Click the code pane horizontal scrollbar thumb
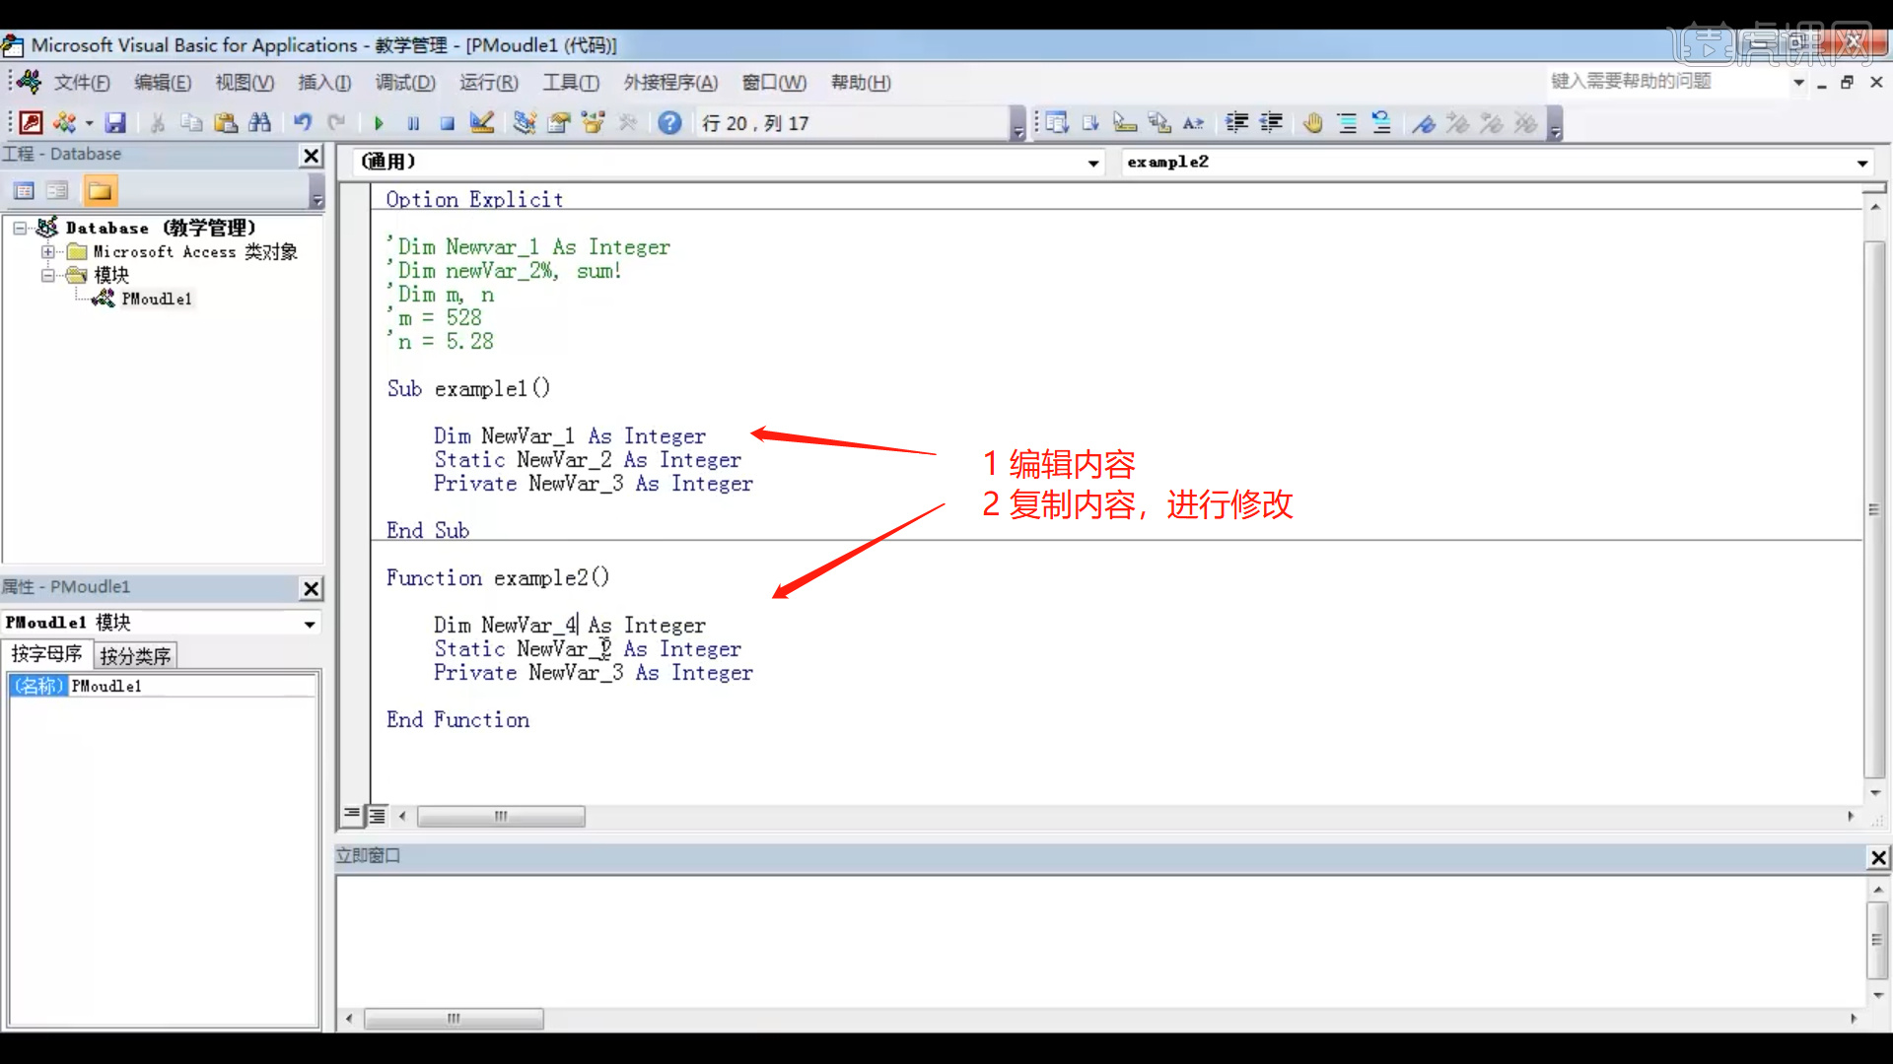 coord(501,817)
